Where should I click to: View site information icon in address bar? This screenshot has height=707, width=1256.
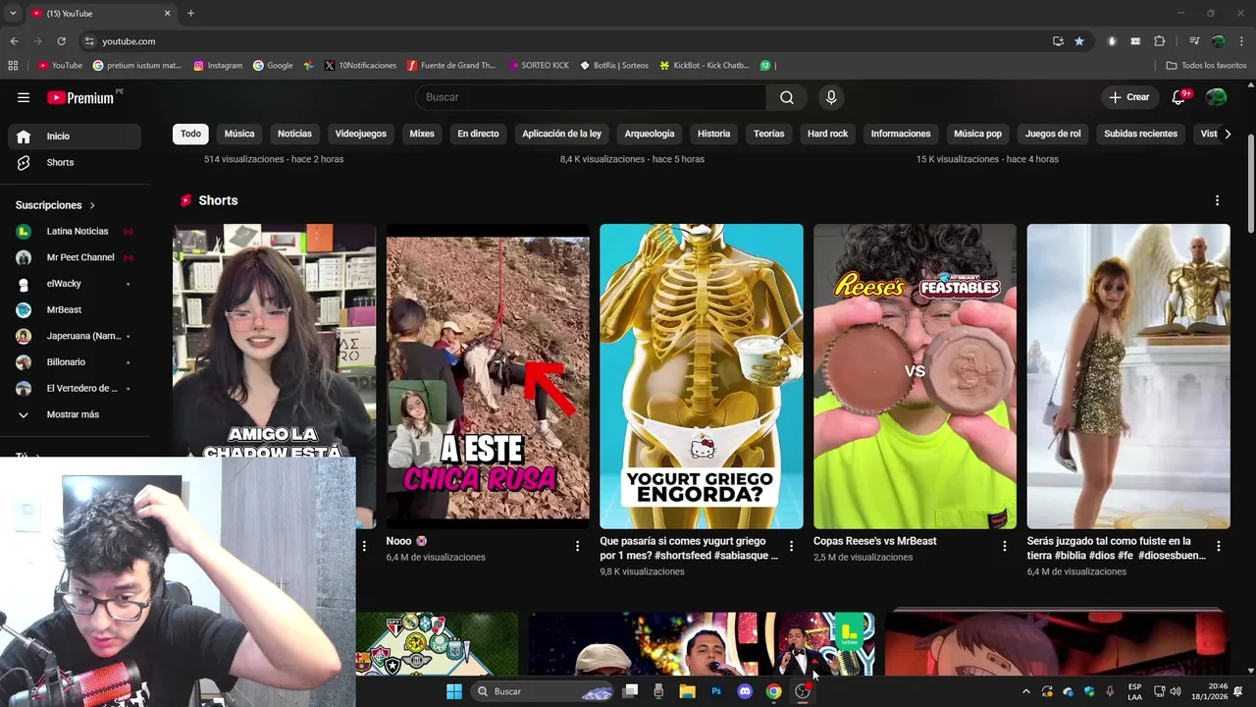coord(89,41)
